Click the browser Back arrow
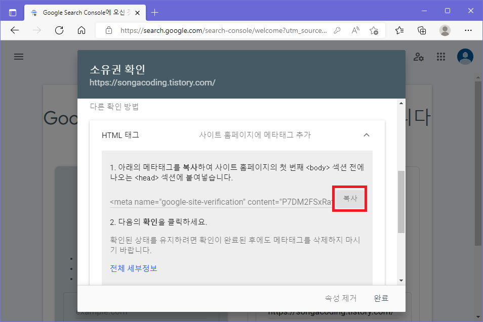The height and width of the screenshot is (322, 483). pyautogui.click(x=15, y=30)
